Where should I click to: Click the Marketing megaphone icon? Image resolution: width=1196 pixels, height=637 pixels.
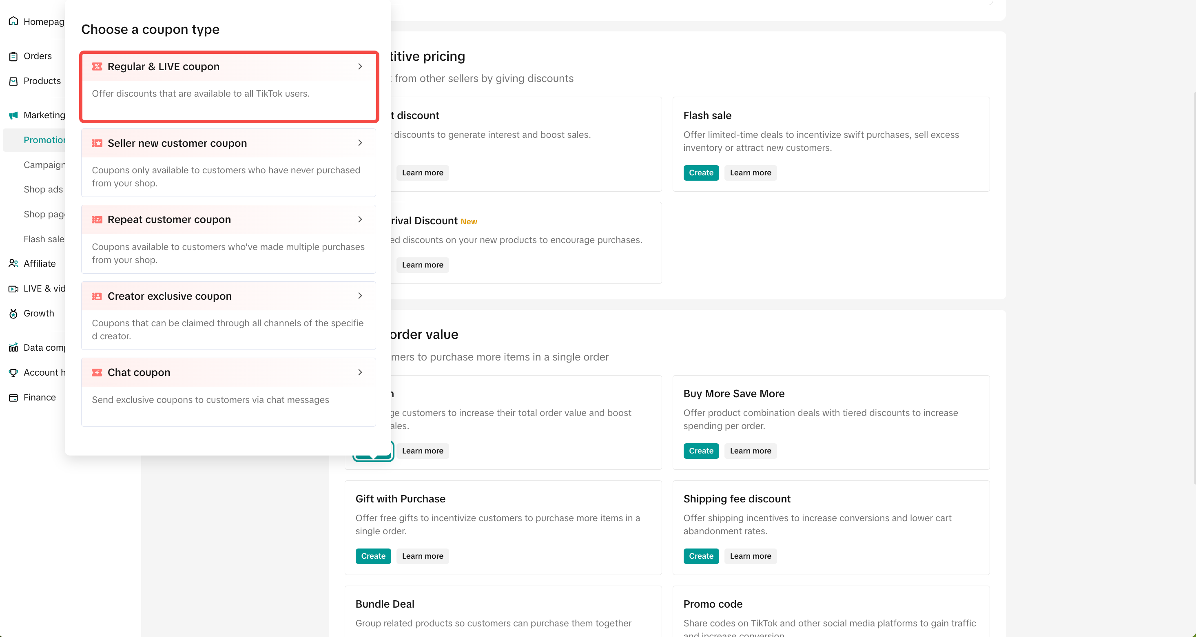pos(13,115)
